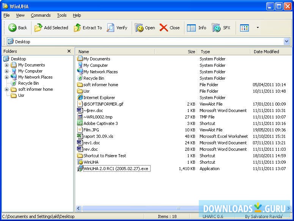Expand the My Computer tree node
294x221 pixels.
(6, 71)
